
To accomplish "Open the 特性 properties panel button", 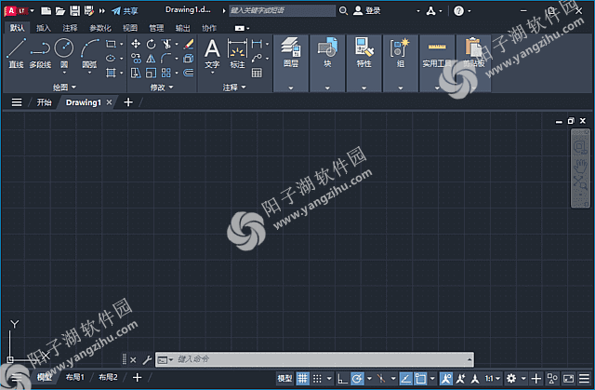I will (364, 63).
